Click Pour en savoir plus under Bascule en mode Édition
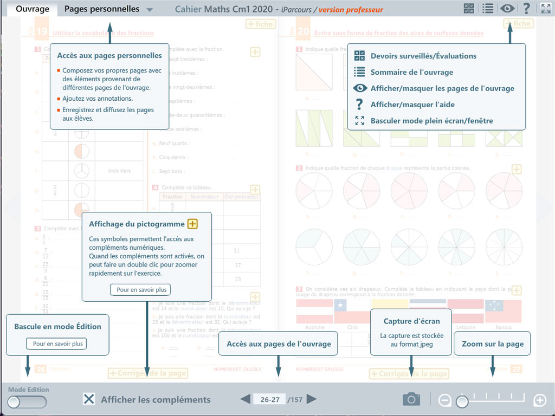 click(x=57, y=343)
